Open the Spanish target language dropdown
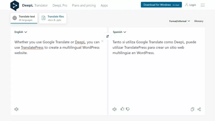Image resolution: width=215 pixels, height=121 pixels. pyautogui.click(x=120, y=32)
